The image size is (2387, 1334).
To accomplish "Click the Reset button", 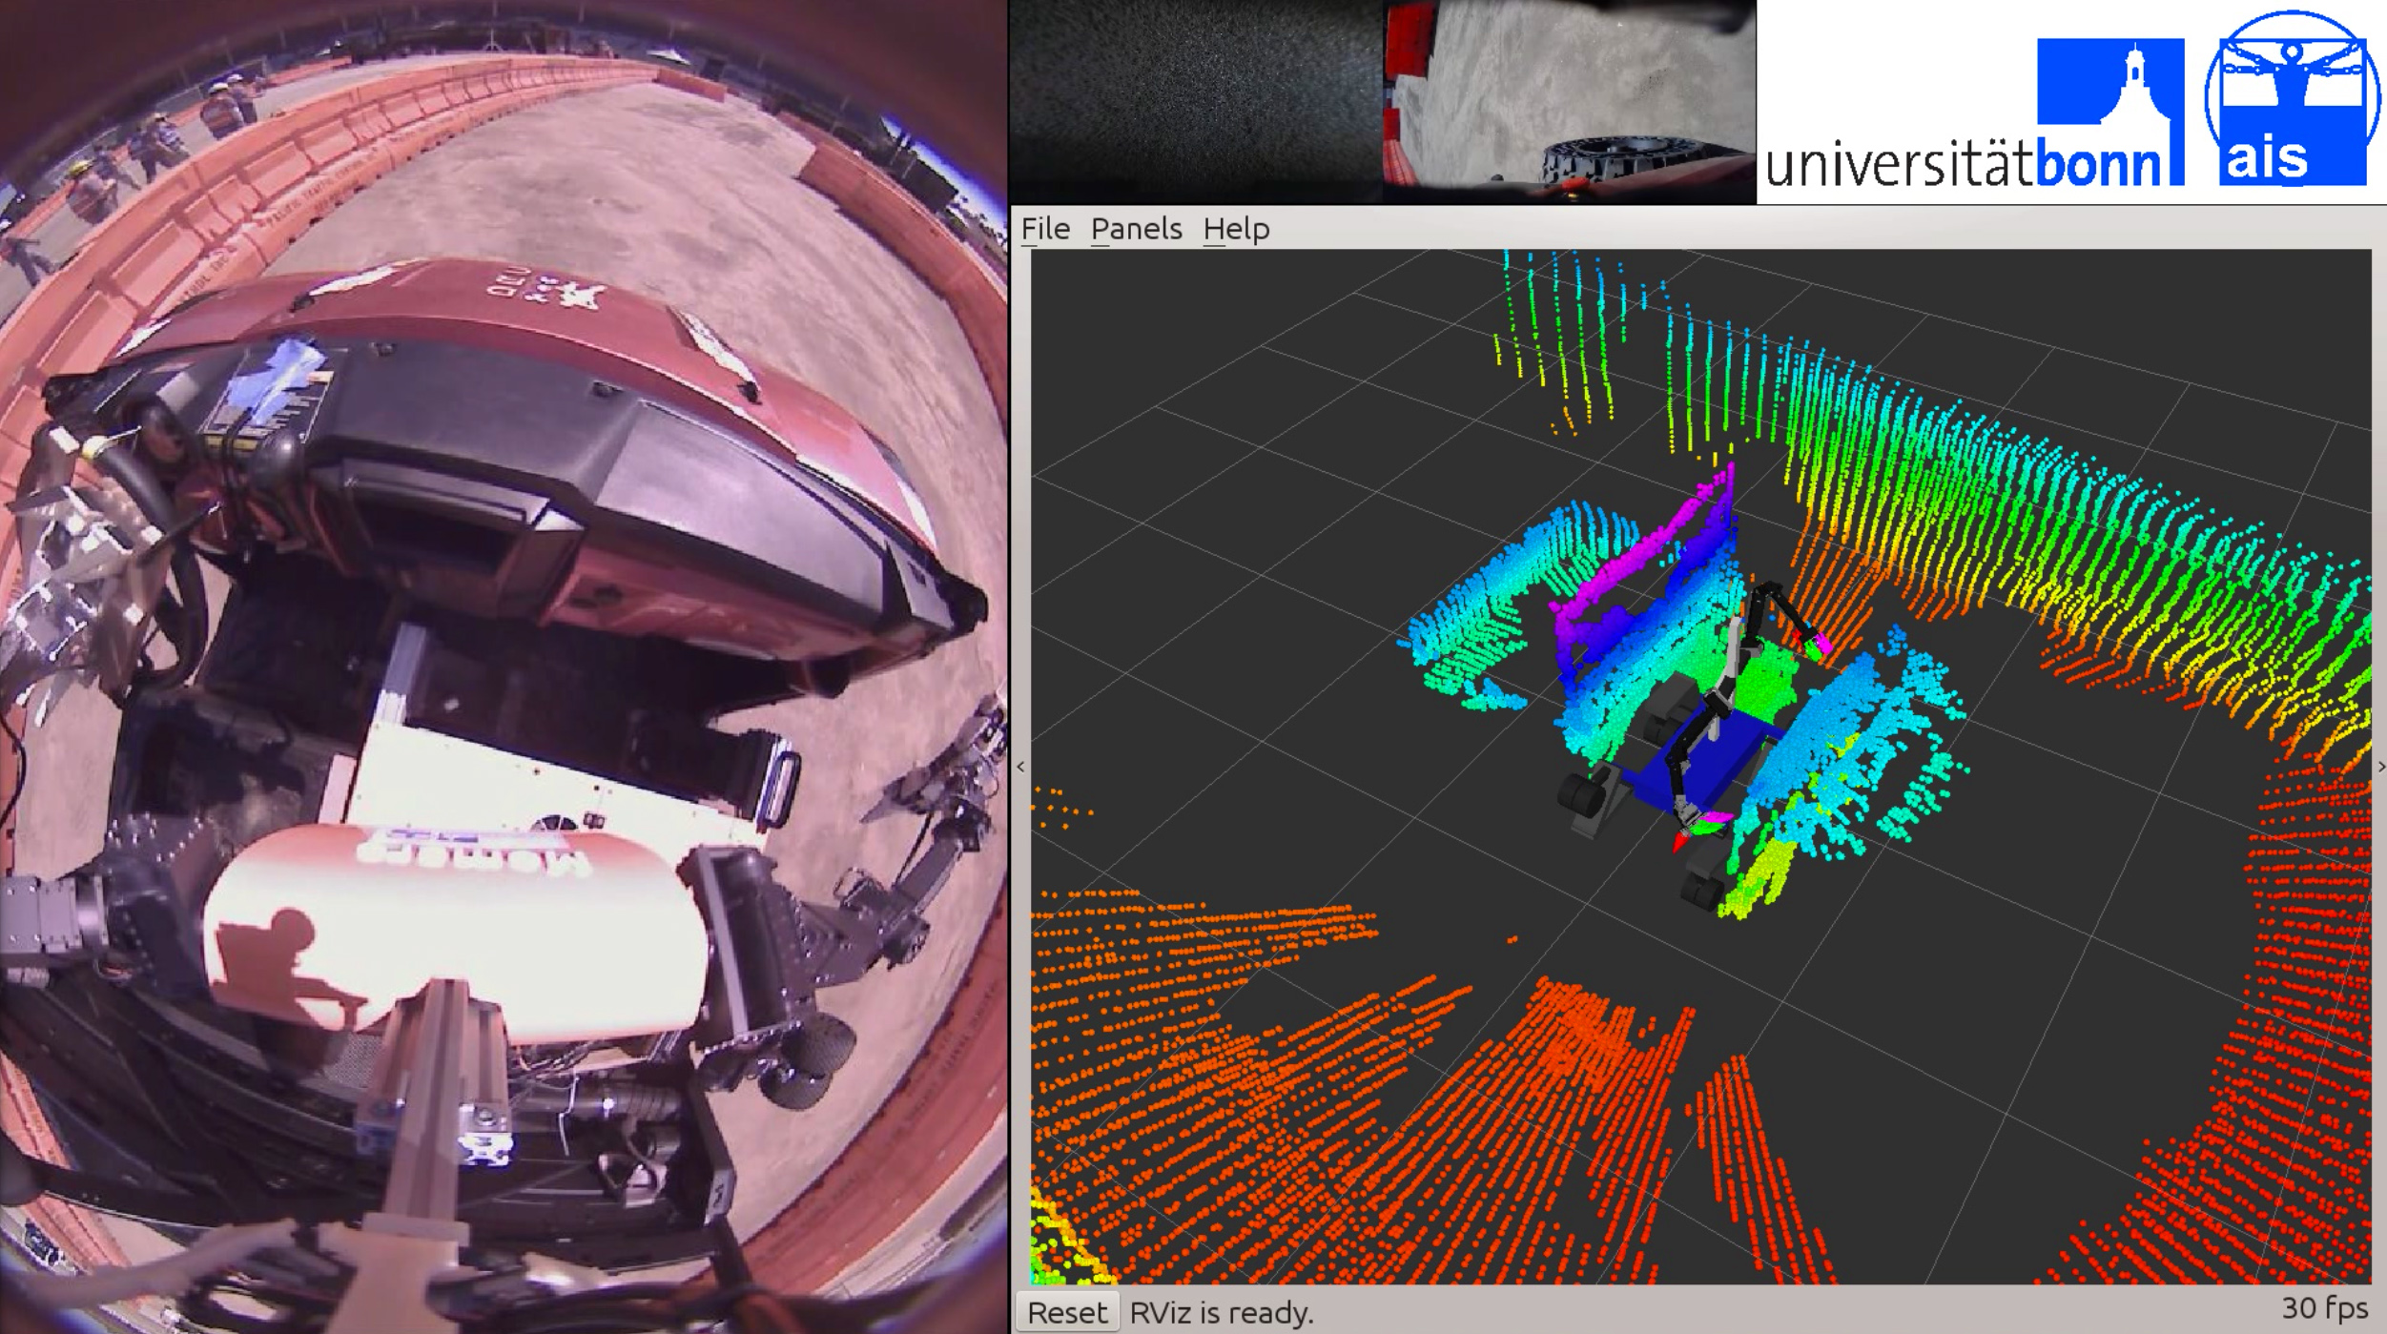I will 1067,1312.
